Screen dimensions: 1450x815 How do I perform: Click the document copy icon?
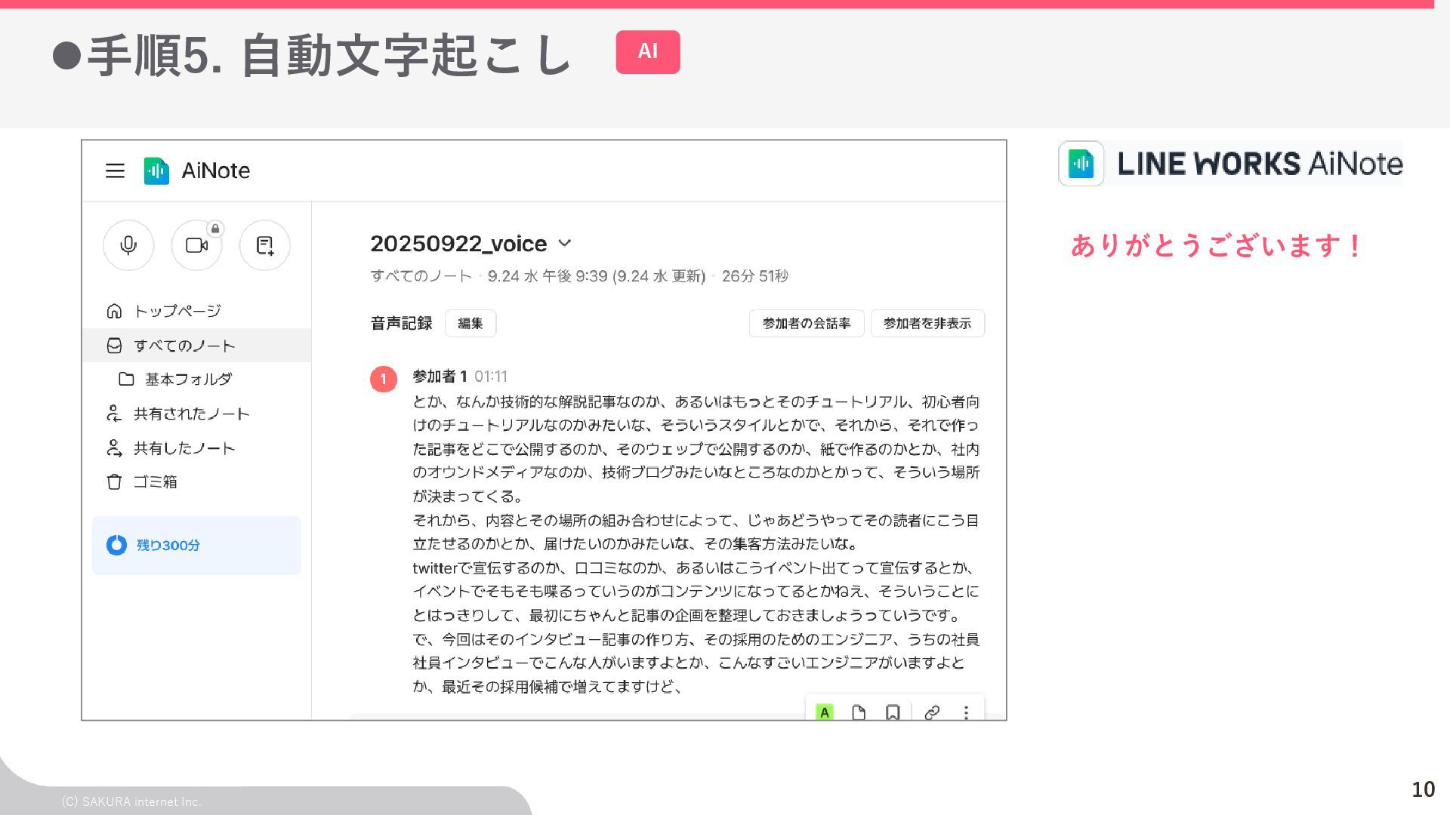[858, 712]
